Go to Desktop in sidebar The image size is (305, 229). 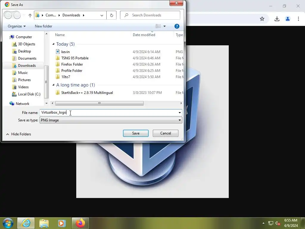click(24, 51)
